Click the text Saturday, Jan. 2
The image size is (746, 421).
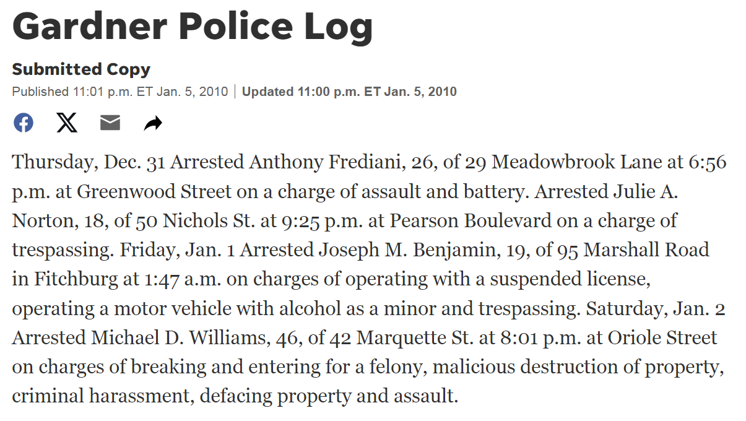click(x=656, y=309)
